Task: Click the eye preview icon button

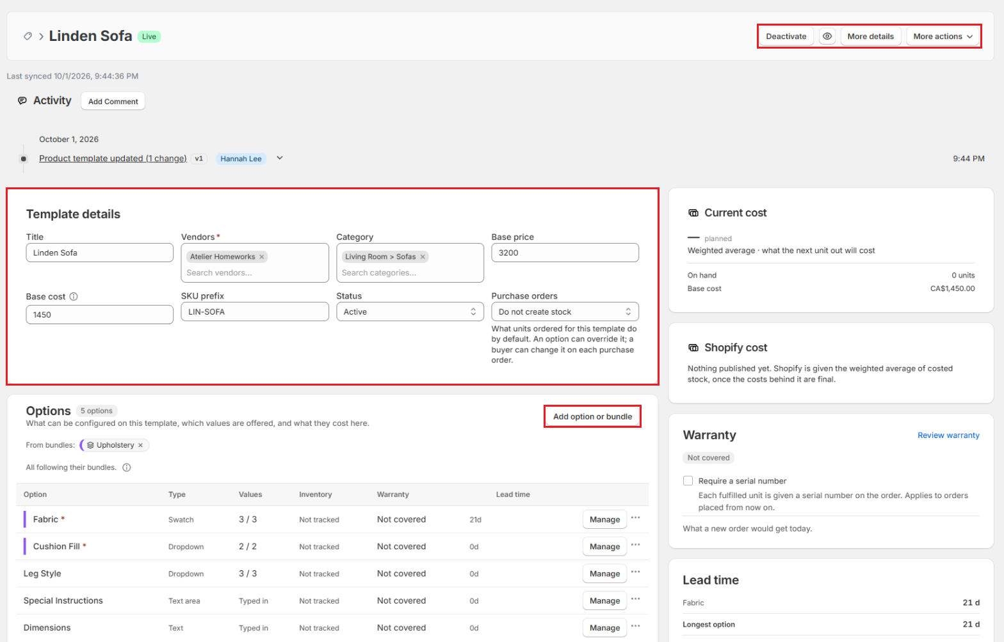Action: point(827,36)
